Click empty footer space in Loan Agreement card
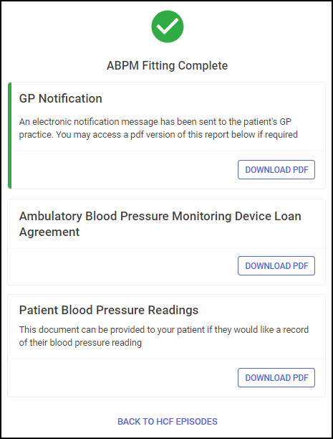 pyautogui.click(x=123, y=266)
